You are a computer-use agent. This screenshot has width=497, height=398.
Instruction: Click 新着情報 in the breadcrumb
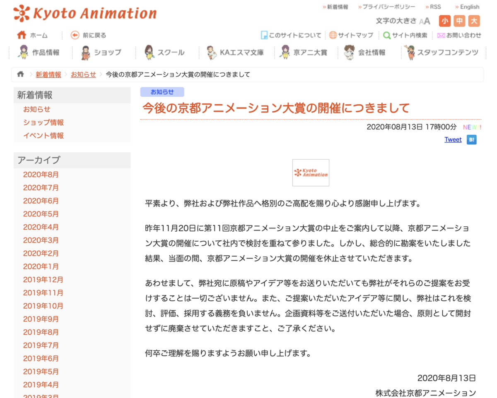pyautogui.click(x=48, y=74)
